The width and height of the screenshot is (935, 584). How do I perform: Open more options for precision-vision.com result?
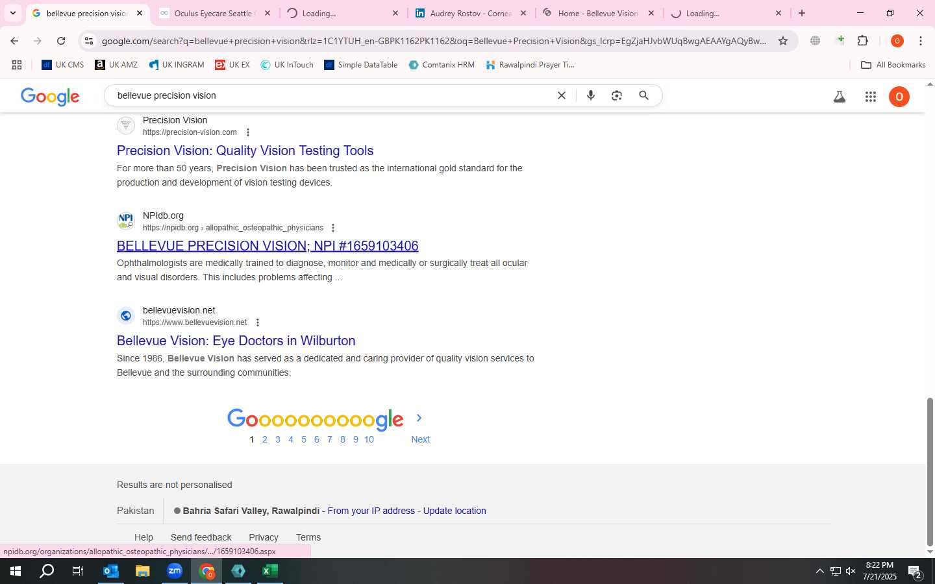(247, 132)
